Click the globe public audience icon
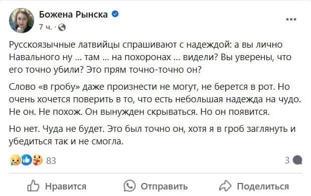The height and width of the screenshot is (196, 311). pyautogui.click(x=62, y=28)
